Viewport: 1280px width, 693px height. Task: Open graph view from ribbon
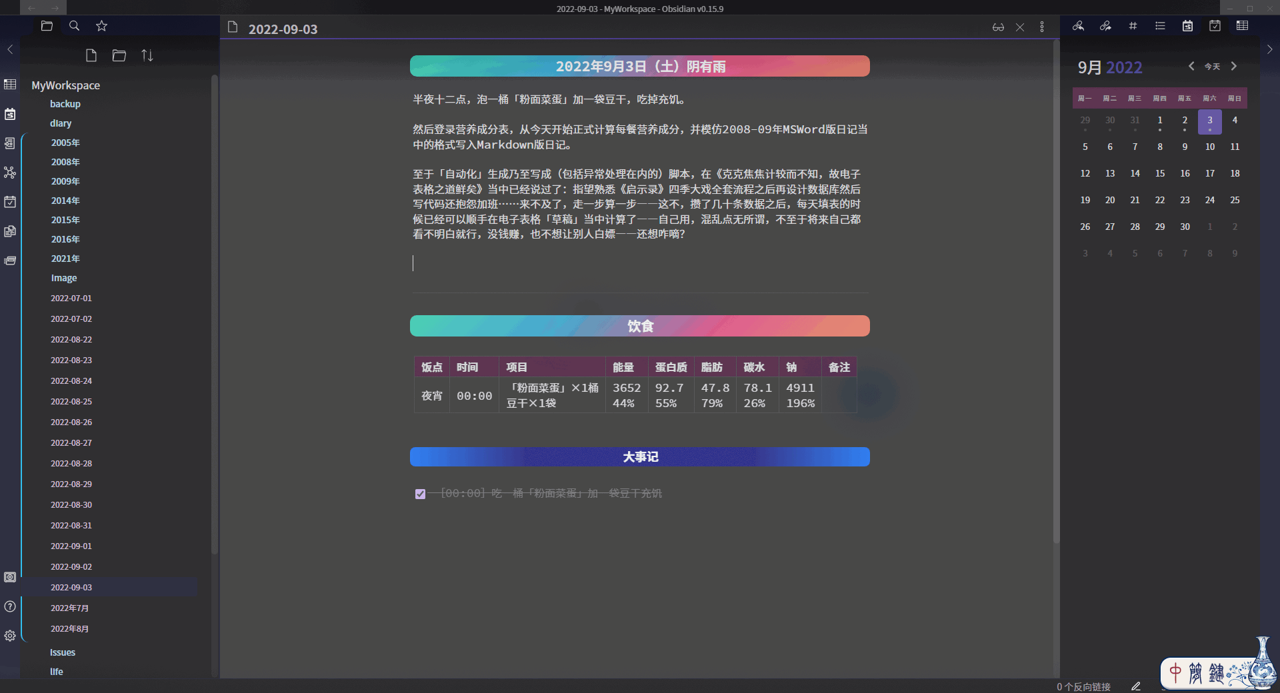(10, 173)
